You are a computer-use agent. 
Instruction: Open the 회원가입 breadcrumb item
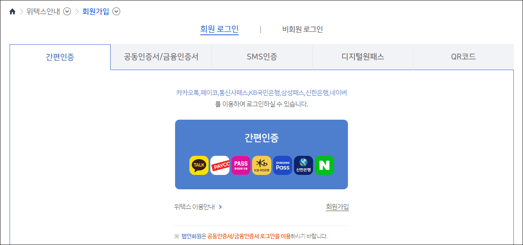(95, 12)
